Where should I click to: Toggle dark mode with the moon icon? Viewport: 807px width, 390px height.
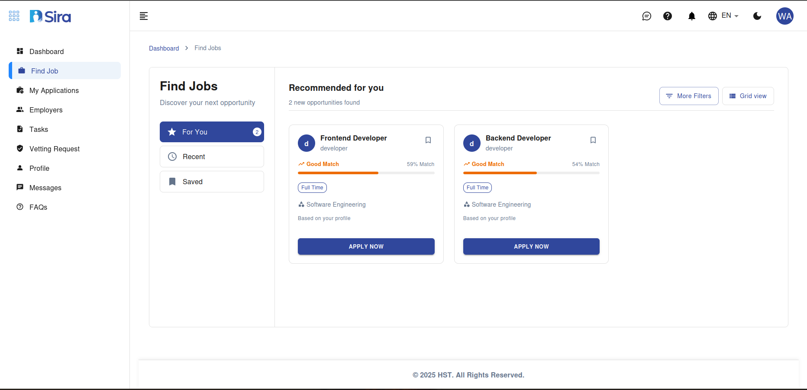(757, 16)
